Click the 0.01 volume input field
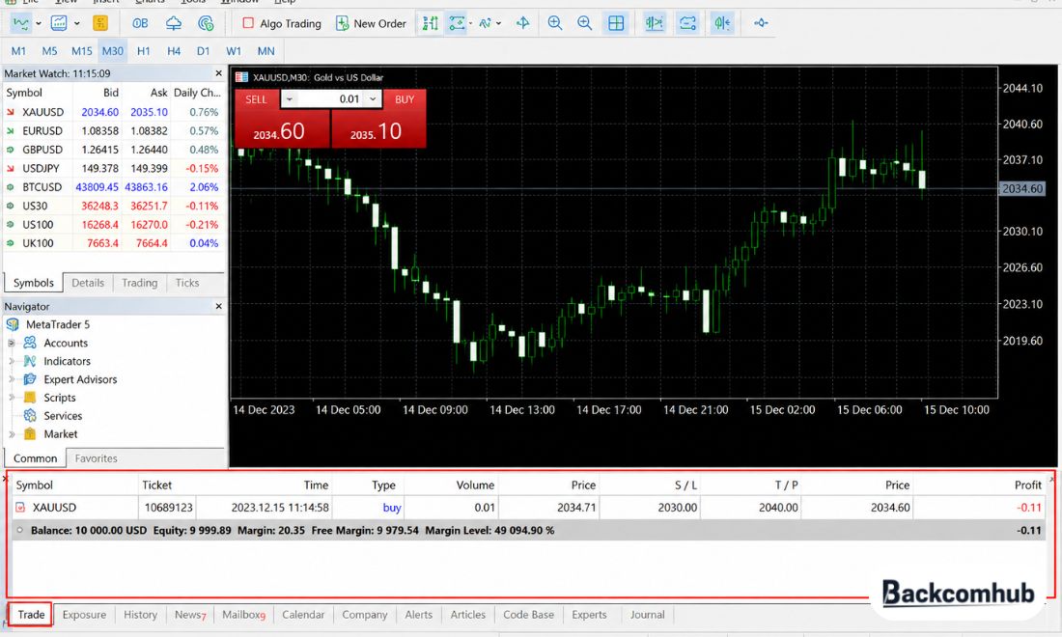 [x=330, y=99]
